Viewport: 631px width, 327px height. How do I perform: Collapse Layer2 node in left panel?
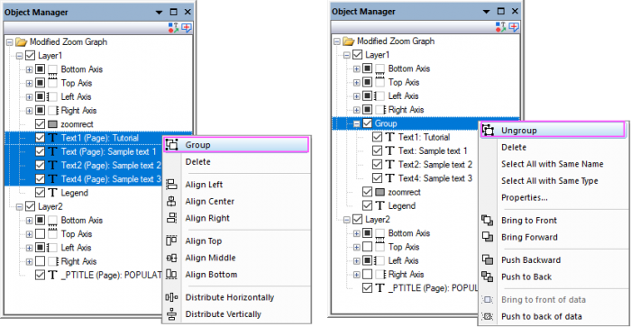click(19, 206)
